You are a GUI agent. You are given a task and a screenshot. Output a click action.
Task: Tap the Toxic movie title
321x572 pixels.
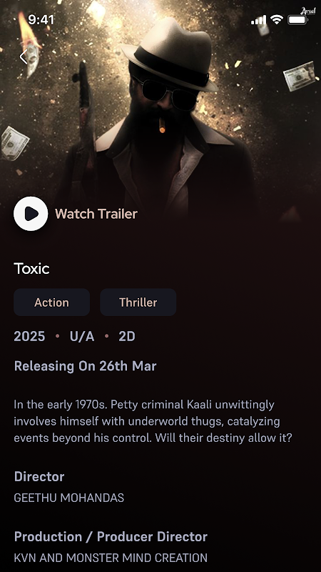tap(31, 269)
